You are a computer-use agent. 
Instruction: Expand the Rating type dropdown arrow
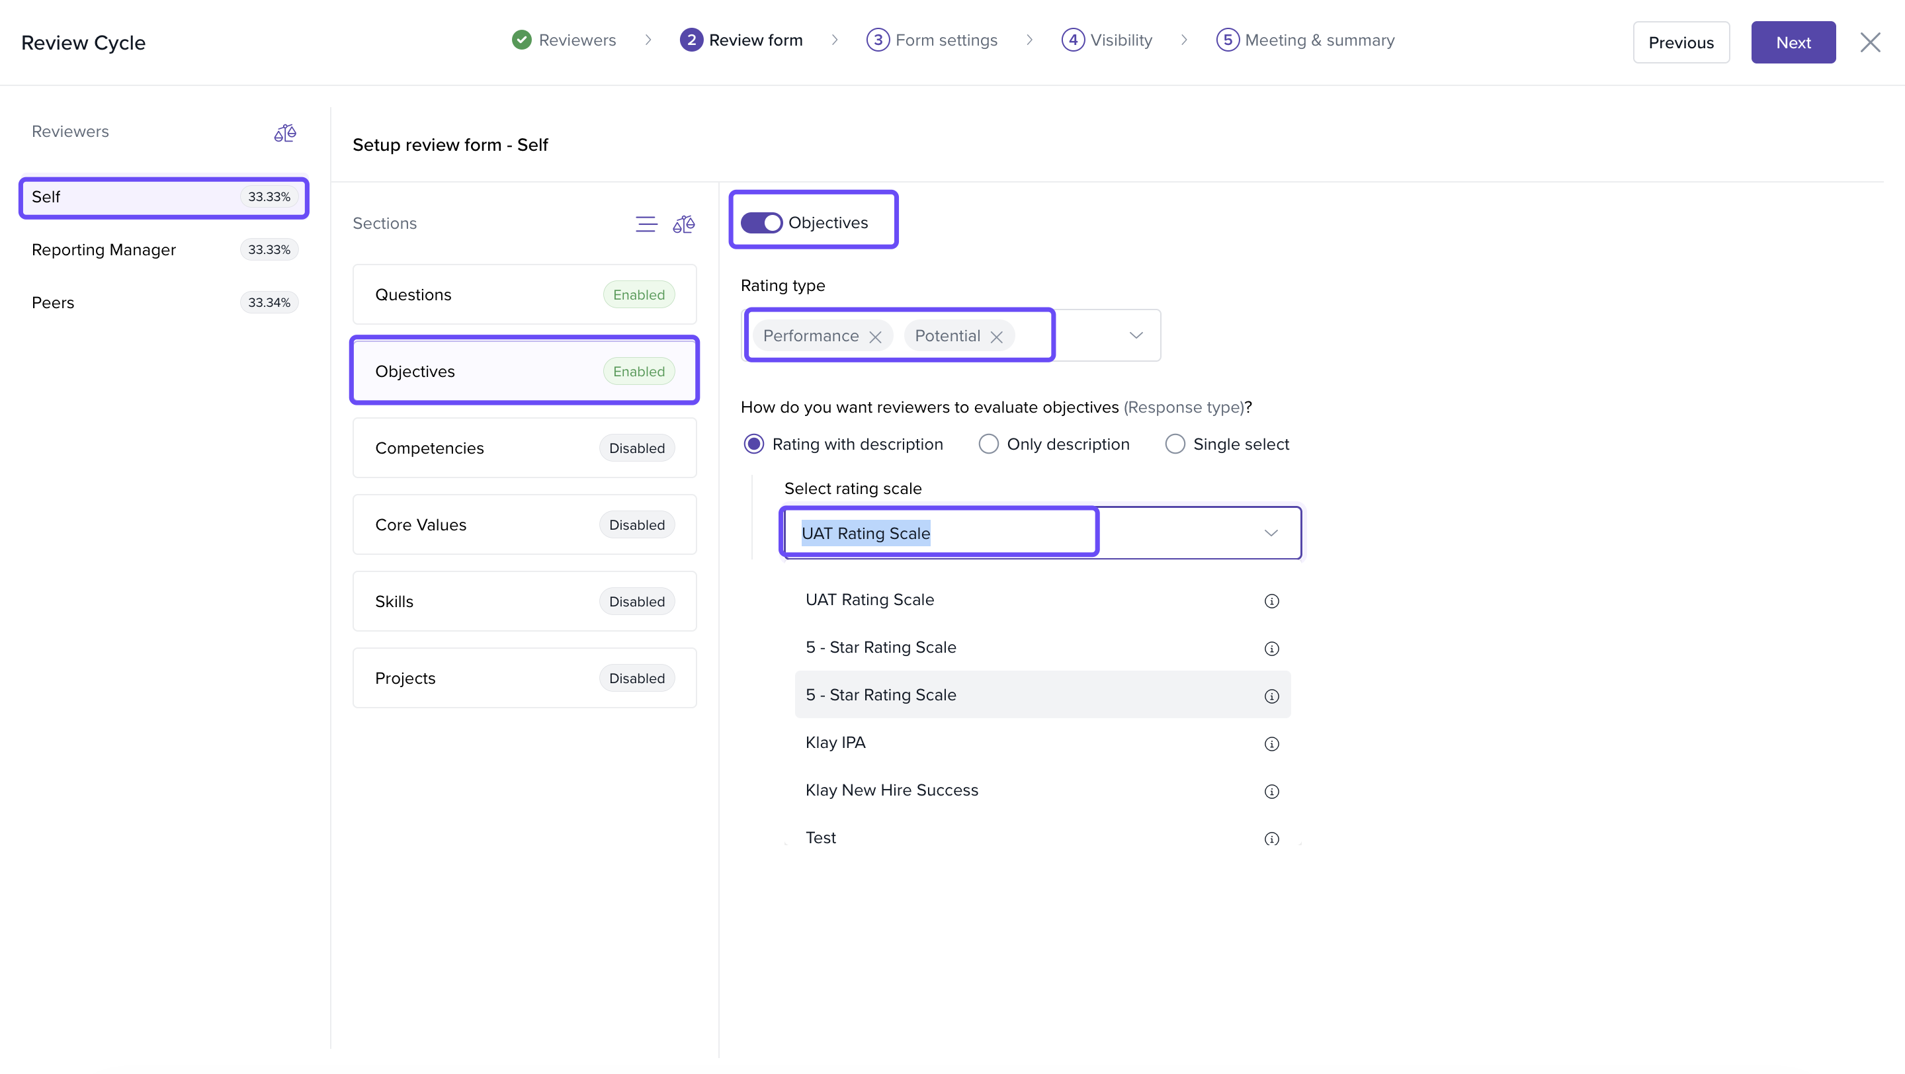point(1136,335)
